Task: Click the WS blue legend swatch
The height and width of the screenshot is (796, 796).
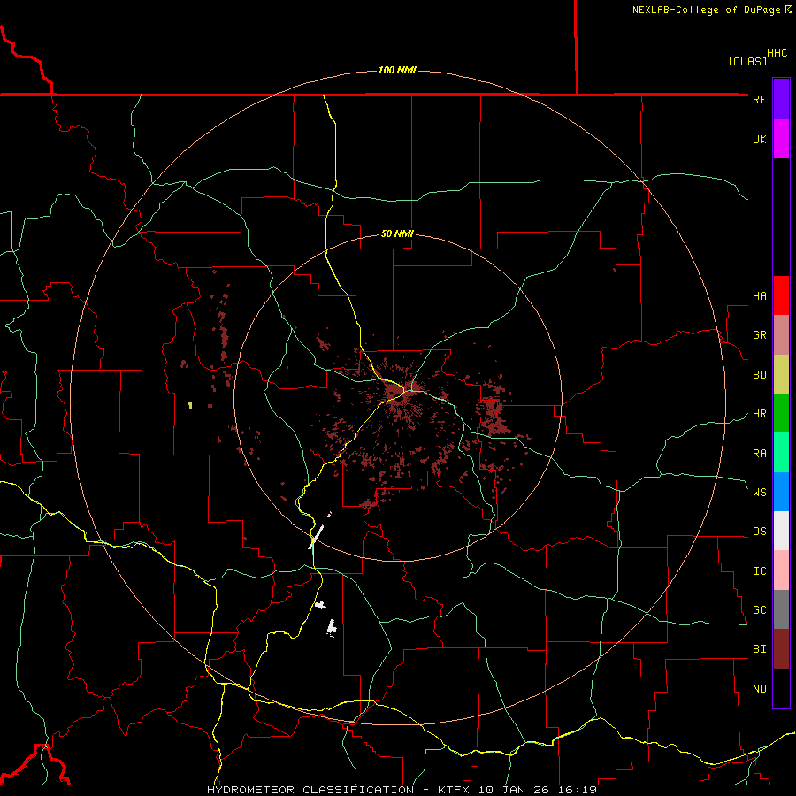Action: 781,492
